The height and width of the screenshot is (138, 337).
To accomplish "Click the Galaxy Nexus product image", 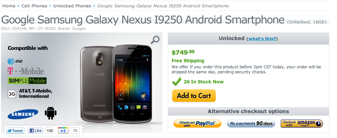I will [116, 84].
